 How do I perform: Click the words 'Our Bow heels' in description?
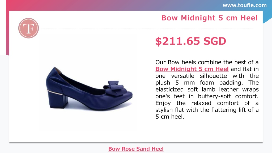[176, 62]
